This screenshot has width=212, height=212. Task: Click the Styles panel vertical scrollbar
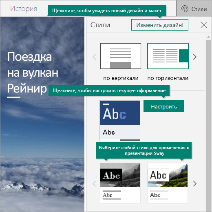click(x=208, y=125)
